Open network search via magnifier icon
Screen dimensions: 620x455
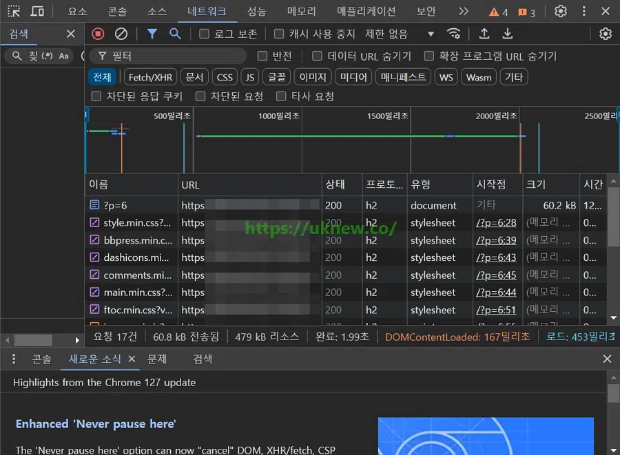pos(175,34)
